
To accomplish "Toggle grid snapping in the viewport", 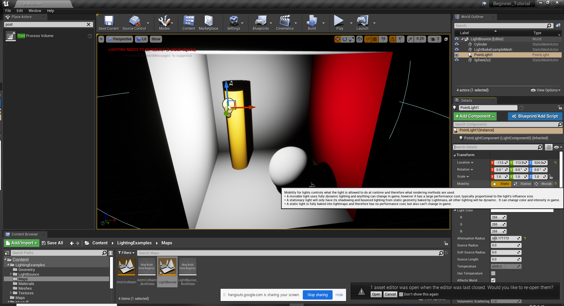I will coord(374,39).
